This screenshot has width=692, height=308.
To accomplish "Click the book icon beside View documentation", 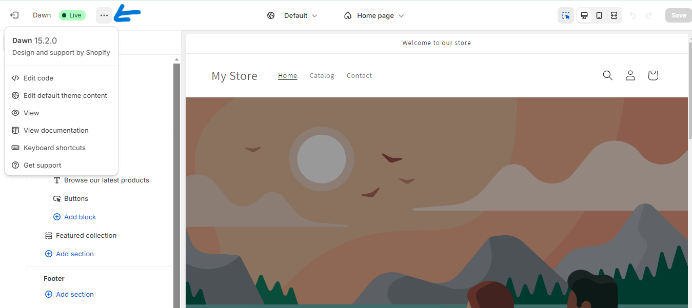I will (x=15, y=130).
